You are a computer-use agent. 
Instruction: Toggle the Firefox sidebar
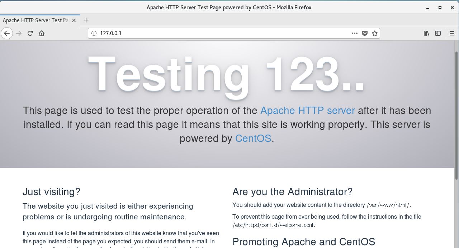pyautogui.click(x=438, y=33)
